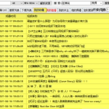Viewport: 109px width, 109px height.
Task: Sort by the 投稿时间 column header
Action: coord(13,16)
